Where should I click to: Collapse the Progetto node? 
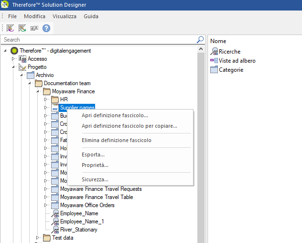tap(13, 67)
